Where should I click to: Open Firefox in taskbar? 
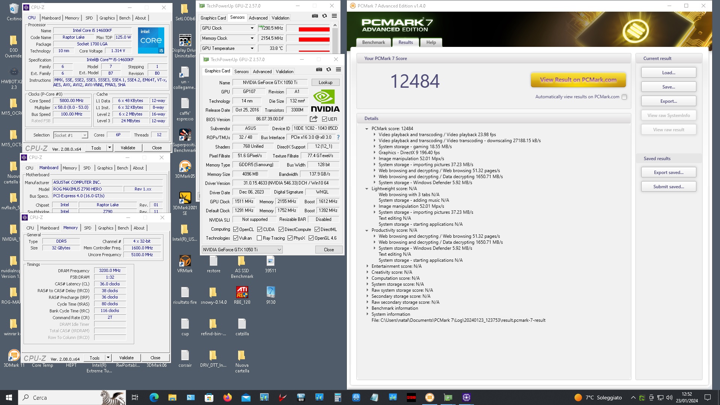(x=227, y=397)
